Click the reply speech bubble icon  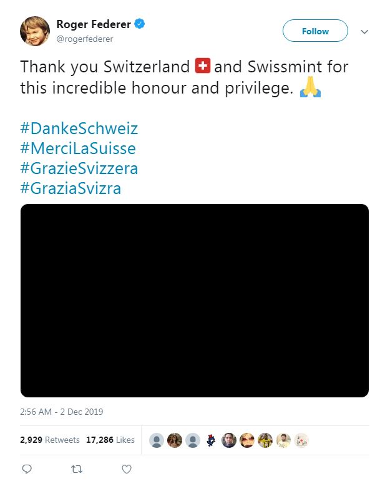coord(27,468)
